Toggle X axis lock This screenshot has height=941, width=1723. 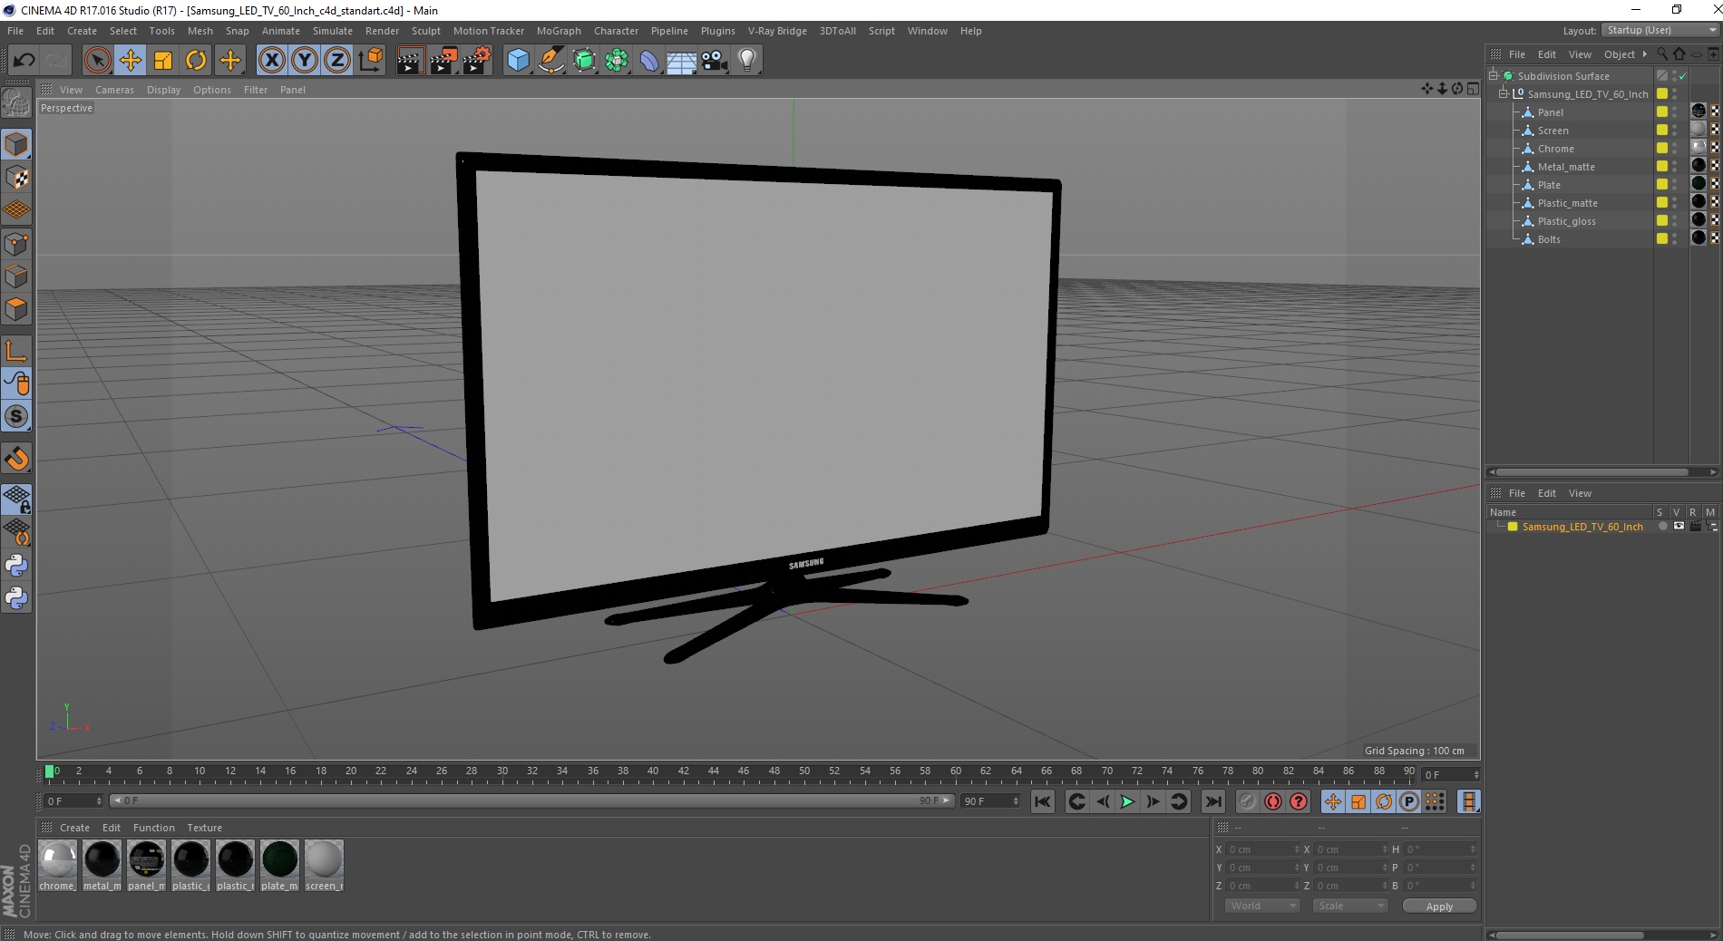coord(271,61)
